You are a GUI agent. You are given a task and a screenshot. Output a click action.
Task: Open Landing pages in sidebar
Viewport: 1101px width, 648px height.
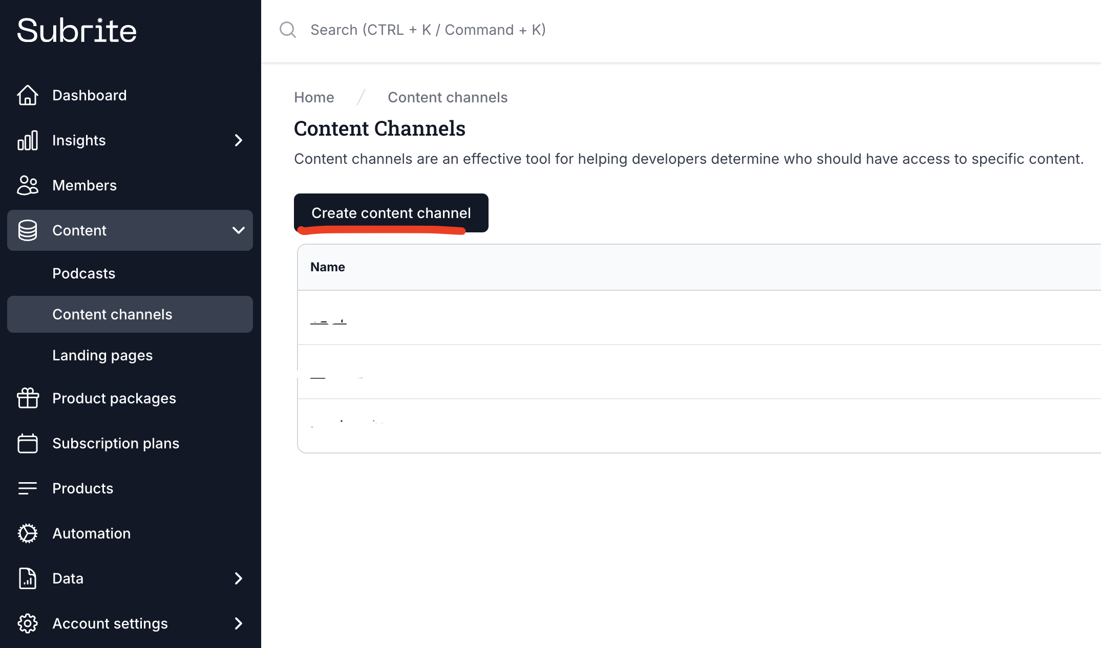(102, 355)
